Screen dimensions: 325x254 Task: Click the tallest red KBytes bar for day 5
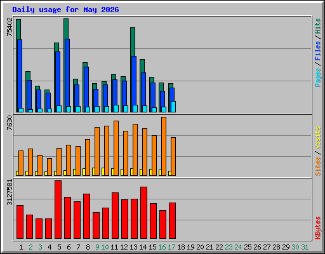58,210
